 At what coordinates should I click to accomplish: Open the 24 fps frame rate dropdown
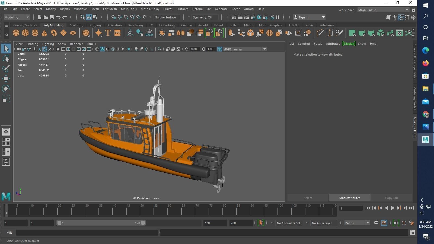pyautogui.click(x=357, y=223)
